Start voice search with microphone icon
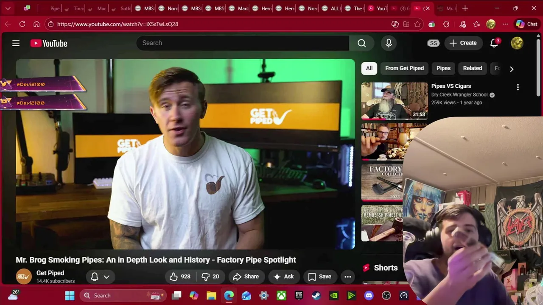This screenshot has height=305, width=543. coord(389,43)
